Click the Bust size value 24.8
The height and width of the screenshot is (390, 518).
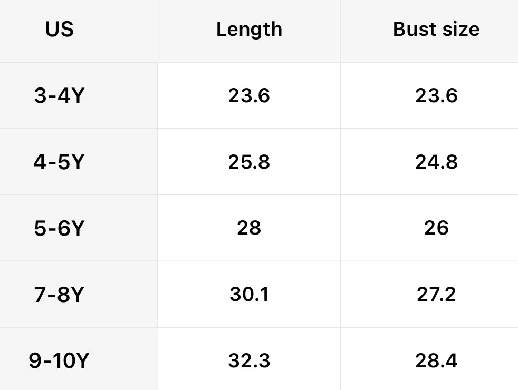[x=436, y=162]
